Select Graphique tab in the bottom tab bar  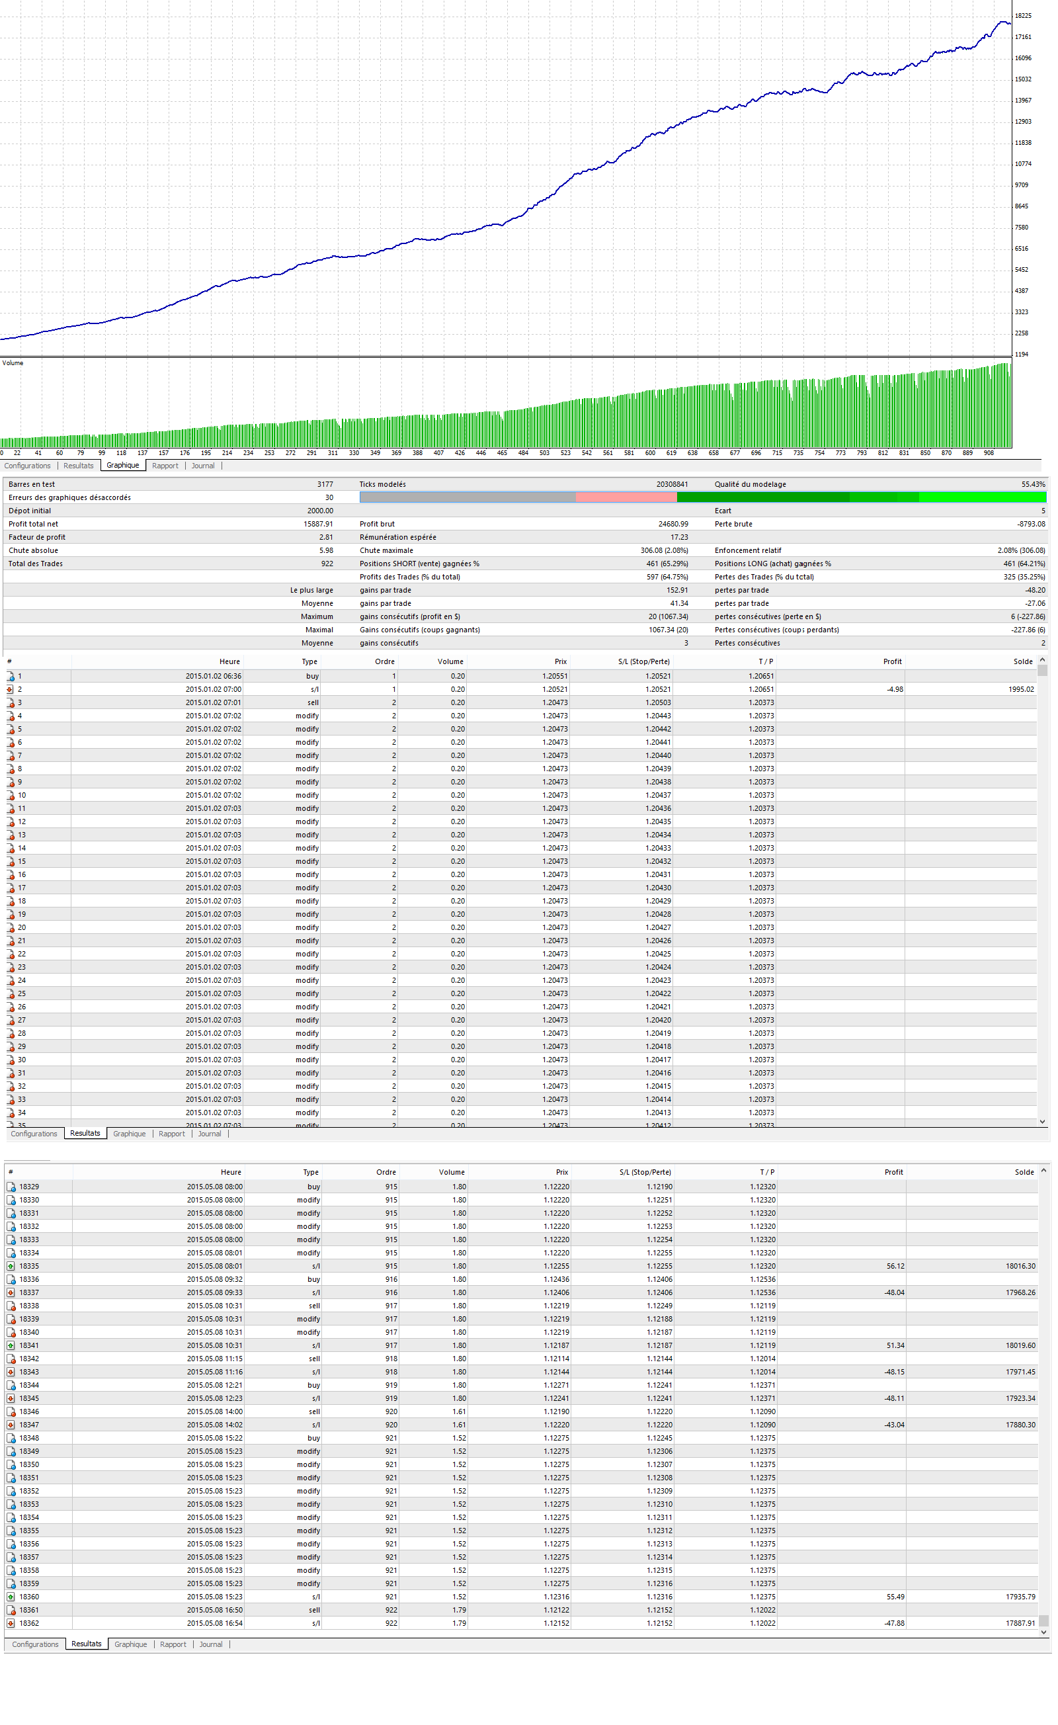[130, 1644]
